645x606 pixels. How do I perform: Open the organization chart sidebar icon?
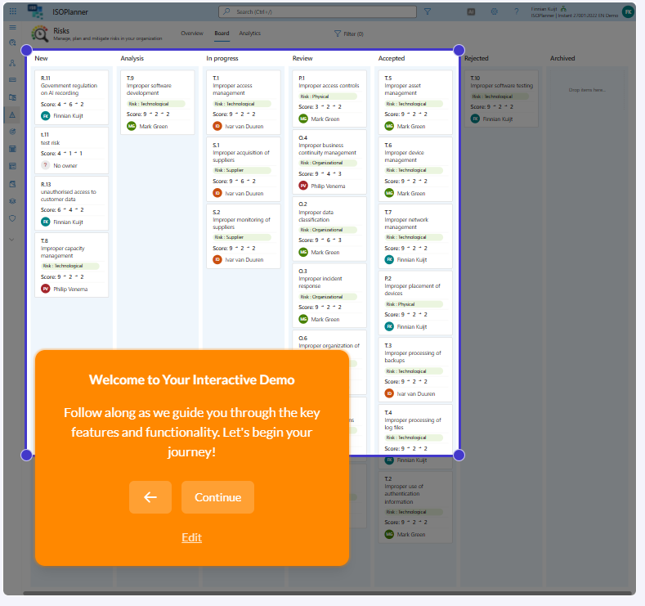(x=13, y=63)
